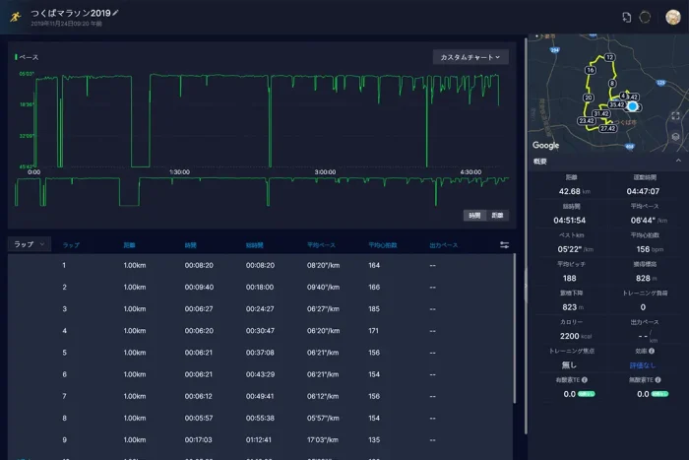Collapse the 概要 summary section
The image size is (689, 460).
coord(677,161)
